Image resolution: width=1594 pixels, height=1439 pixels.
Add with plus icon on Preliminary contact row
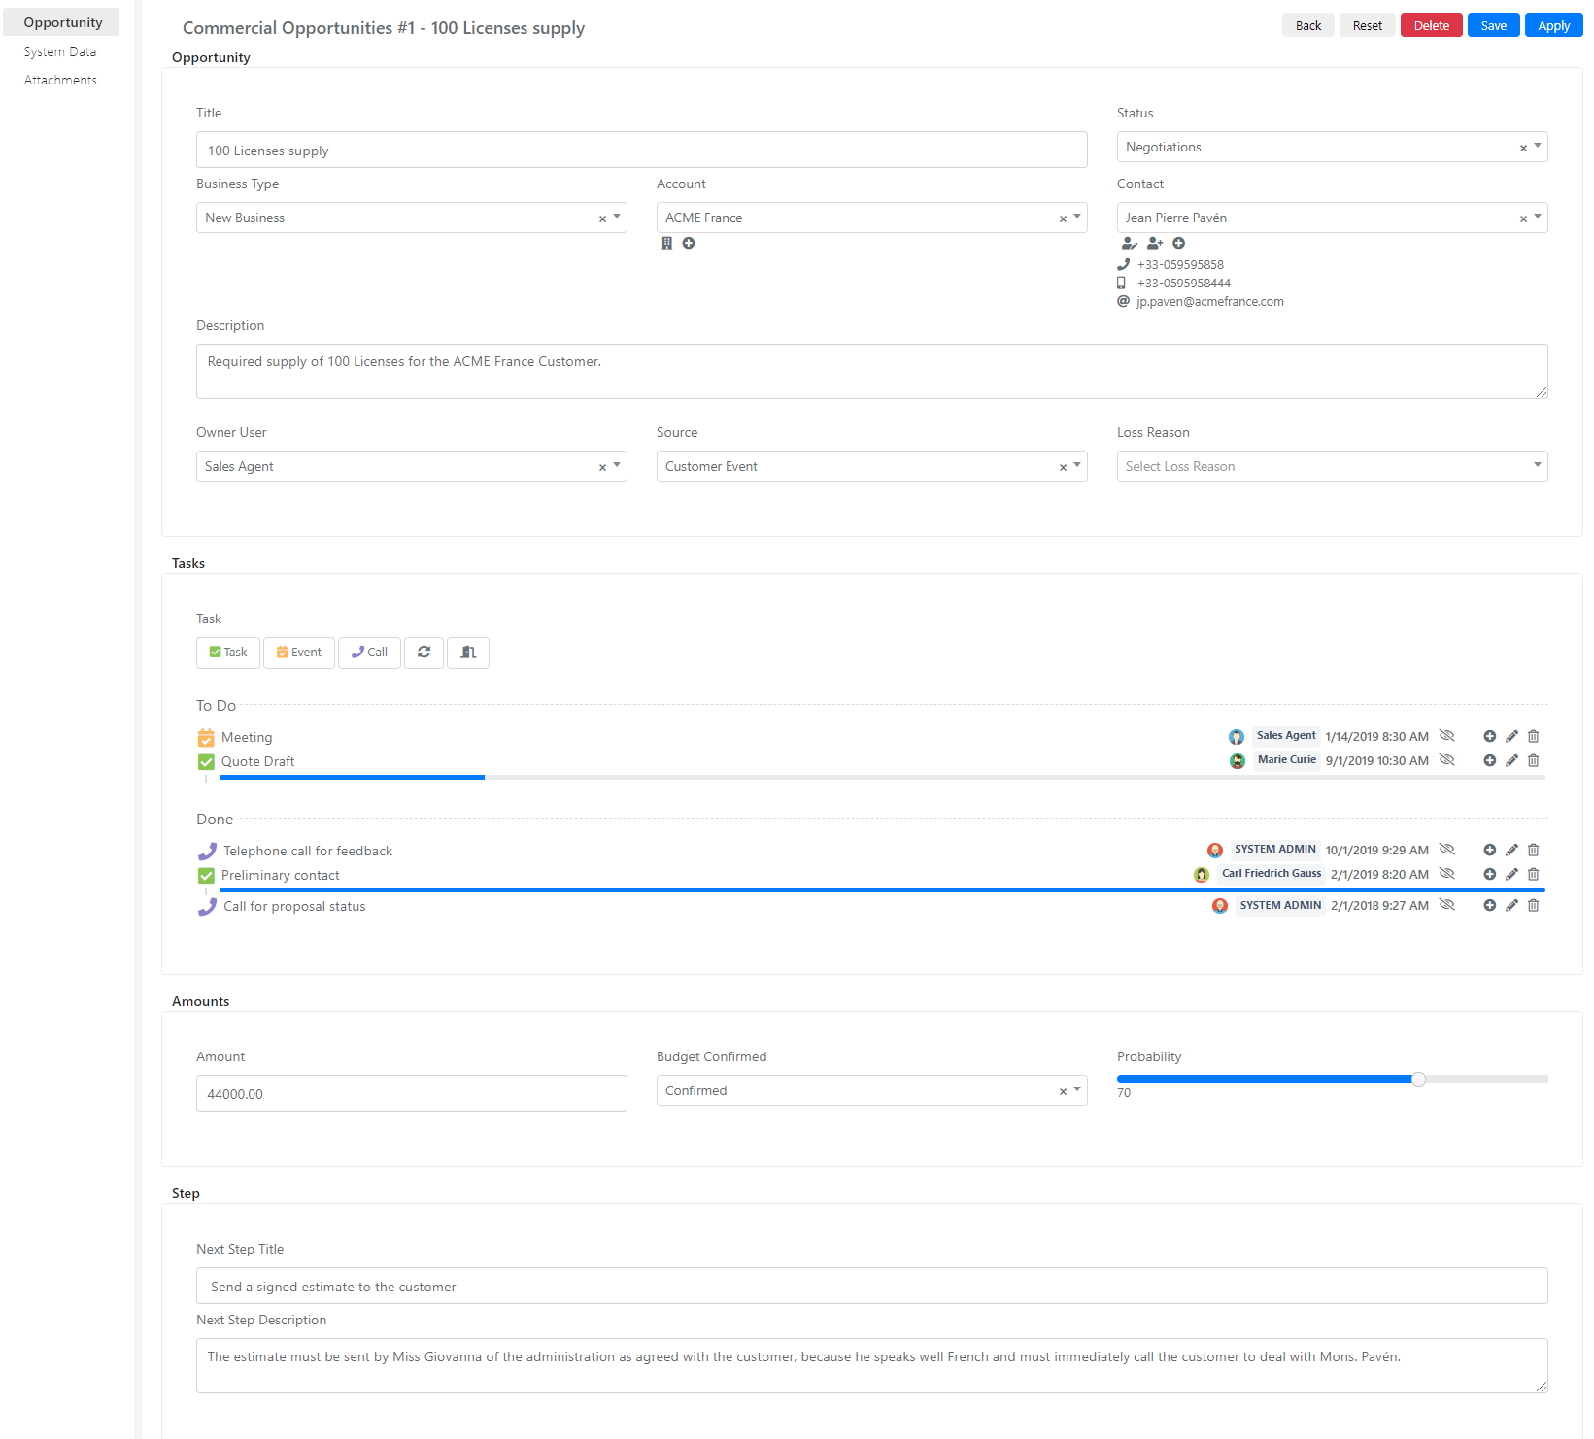point(1490,874)
